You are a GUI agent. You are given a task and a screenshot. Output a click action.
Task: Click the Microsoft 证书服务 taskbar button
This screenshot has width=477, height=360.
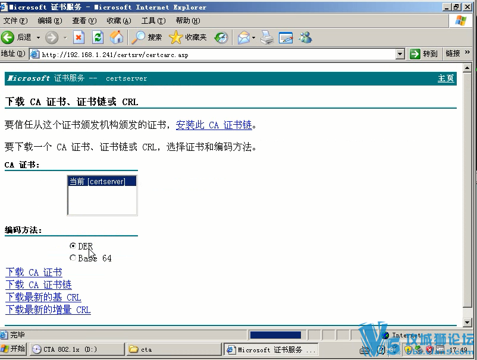pyautogui.click(x=271, y=350)
